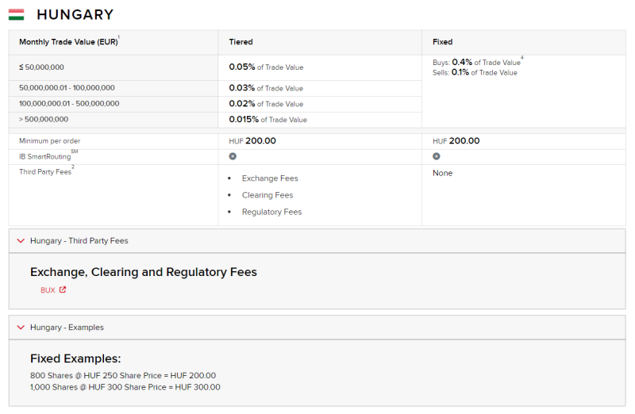Click the Hungary - Third Party Fees header
The width and height of the screenshot is (635, 414).
(317, 241)
